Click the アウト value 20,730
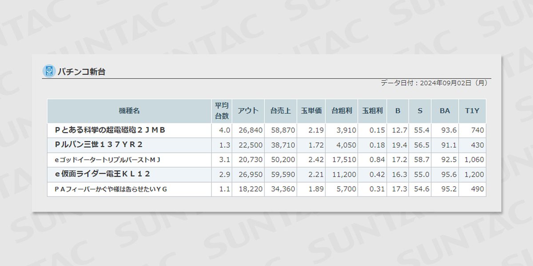This screenshot has height=266, width=533. [x=251, y=160]
